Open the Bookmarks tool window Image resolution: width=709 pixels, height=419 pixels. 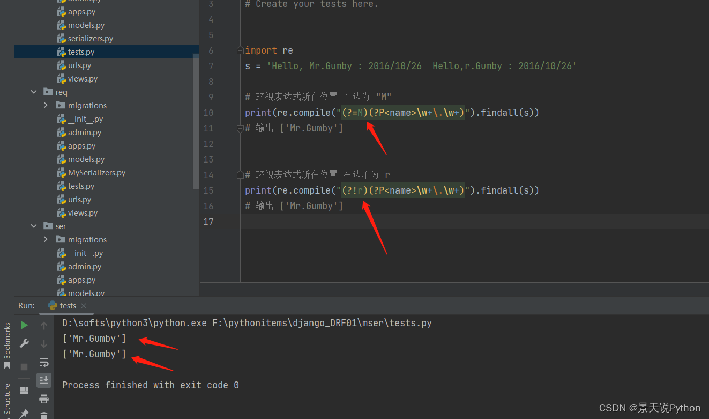(7, 346)
